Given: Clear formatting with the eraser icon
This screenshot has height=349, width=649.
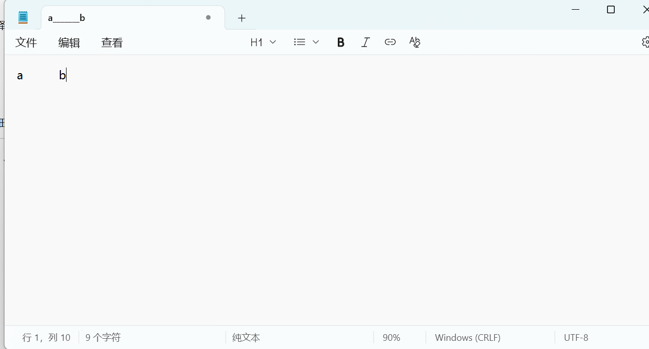Looking at the screenshot, I should pos(415,42).
